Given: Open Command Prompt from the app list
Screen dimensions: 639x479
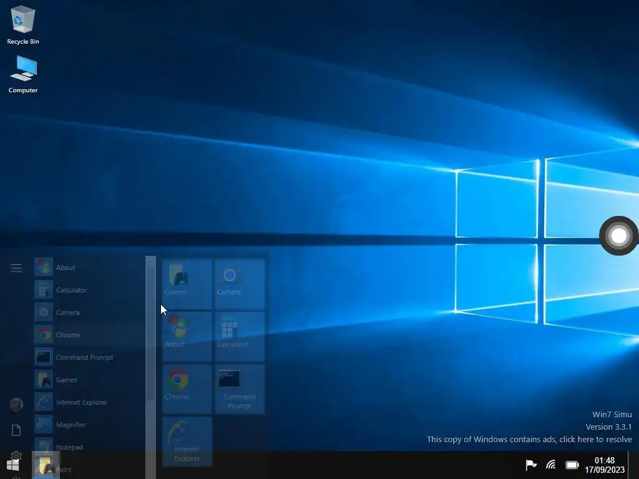Looking at the screenshot, I should (x=89, y=357).
